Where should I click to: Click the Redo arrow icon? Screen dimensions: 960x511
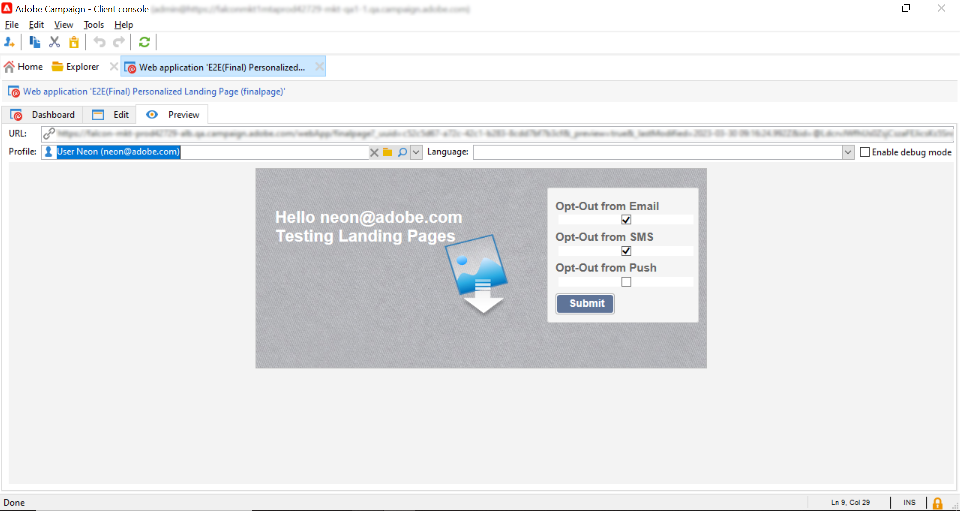click(119, 42)
